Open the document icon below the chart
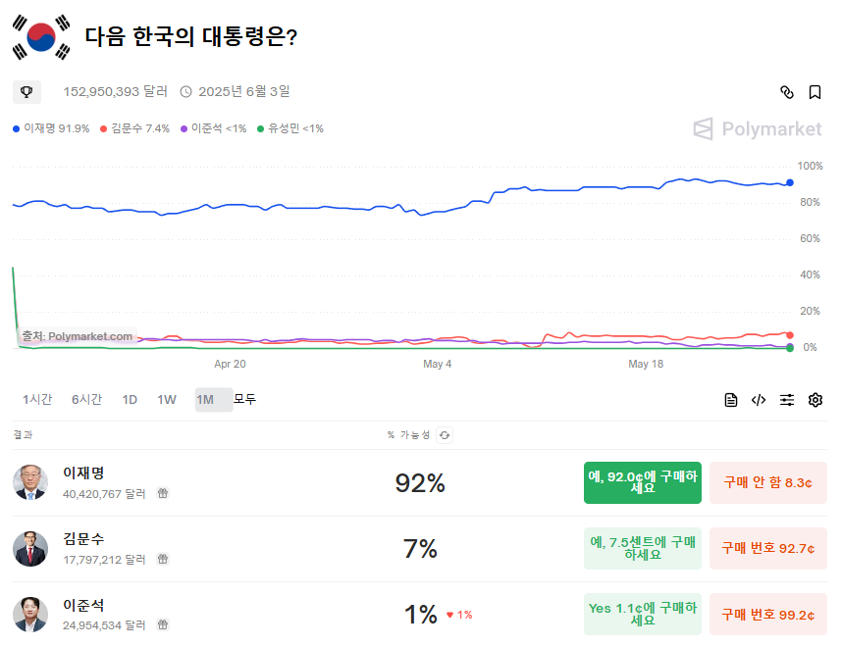This screenshot has height=647, width=841. (731, 400)
